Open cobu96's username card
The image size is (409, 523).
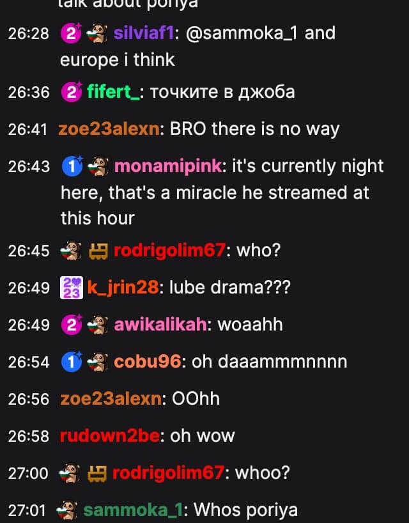[148, 362]
